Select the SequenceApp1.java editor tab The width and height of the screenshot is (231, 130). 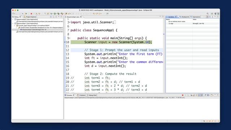point(73,17)
